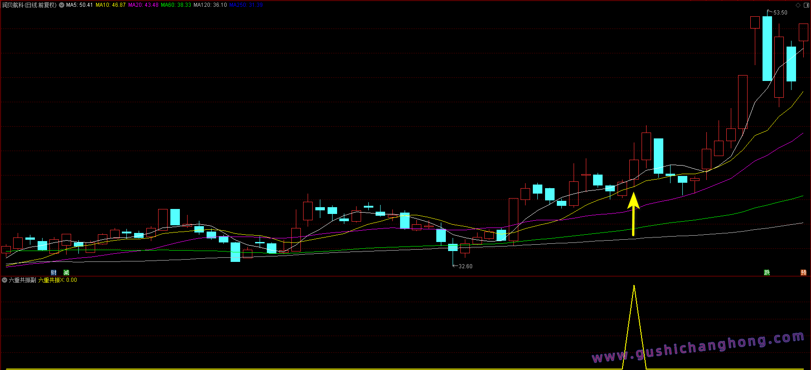Screen dimensions: 811x370
Task: Select the MA120 legend label
Action: (210, 5)
